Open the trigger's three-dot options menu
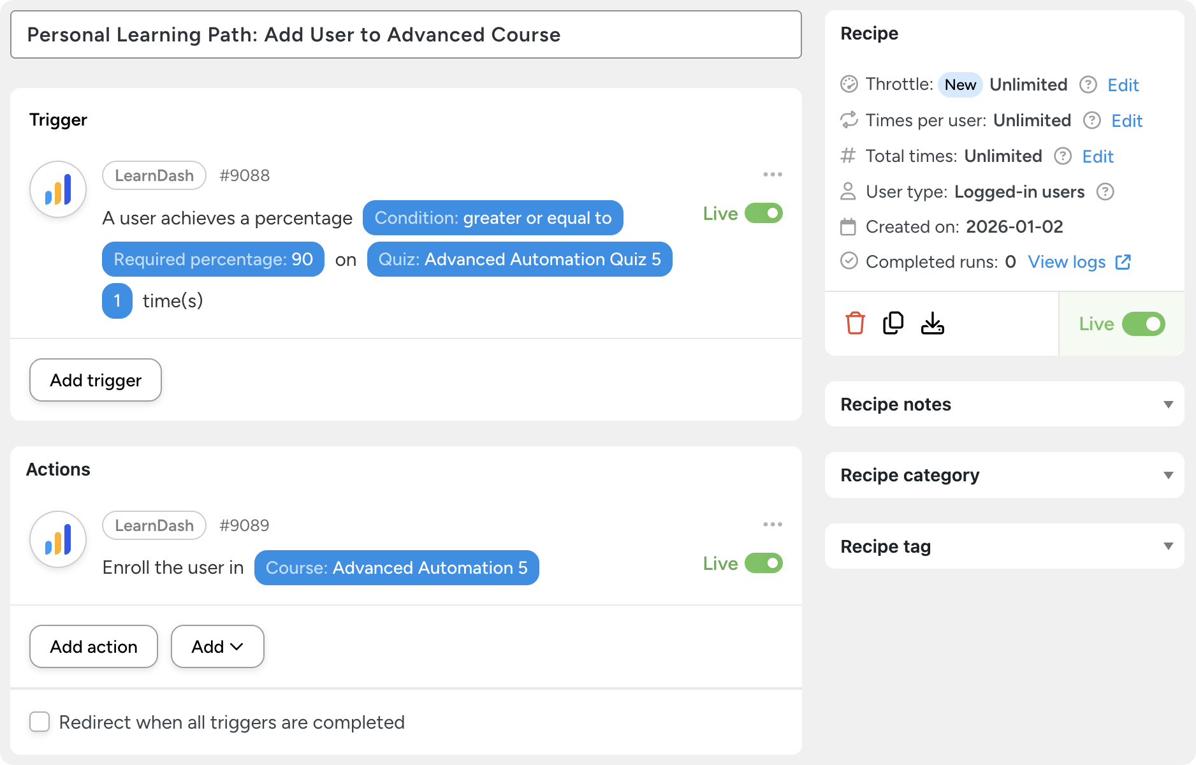The width and height of the screenshot is (1196, 765). coord(772,175)
